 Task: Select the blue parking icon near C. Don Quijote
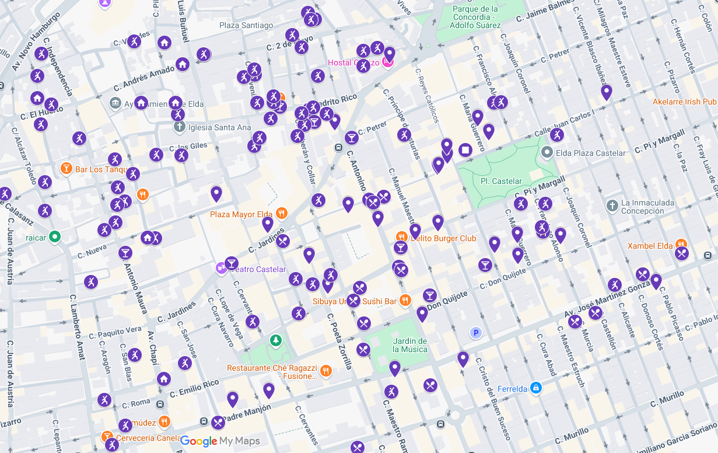(476, 333)
